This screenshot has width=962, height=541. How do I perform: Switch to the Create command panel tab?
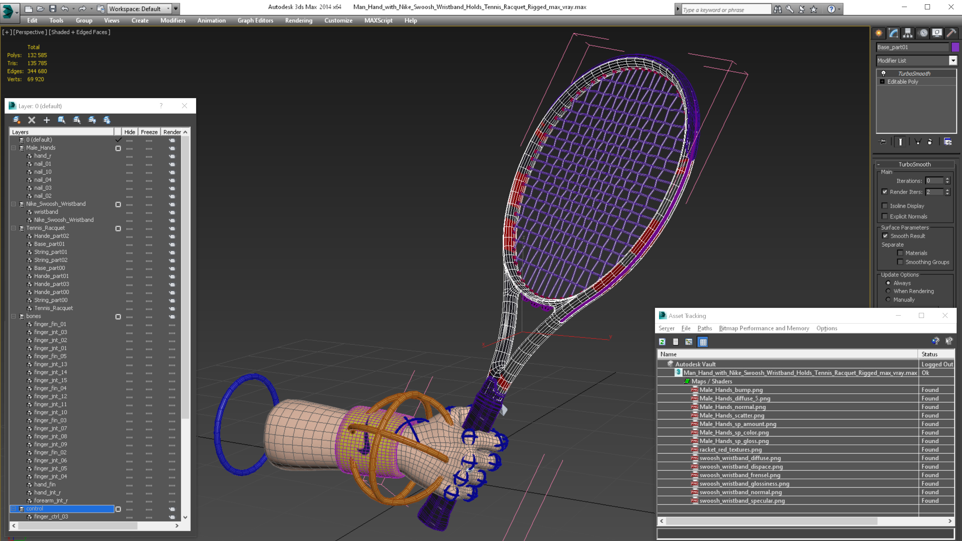879,33
